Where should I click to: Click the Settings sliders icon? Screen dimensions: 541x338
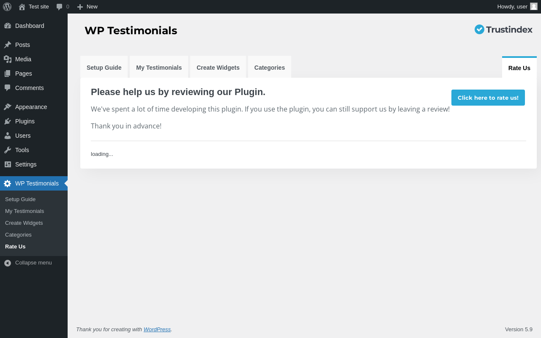(8, 164)
